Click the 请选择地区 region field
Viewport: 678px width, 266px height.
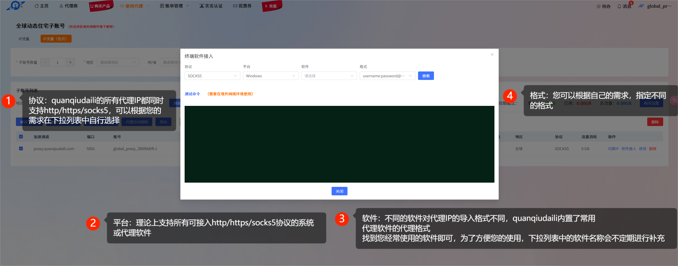(x=118, y=62)
